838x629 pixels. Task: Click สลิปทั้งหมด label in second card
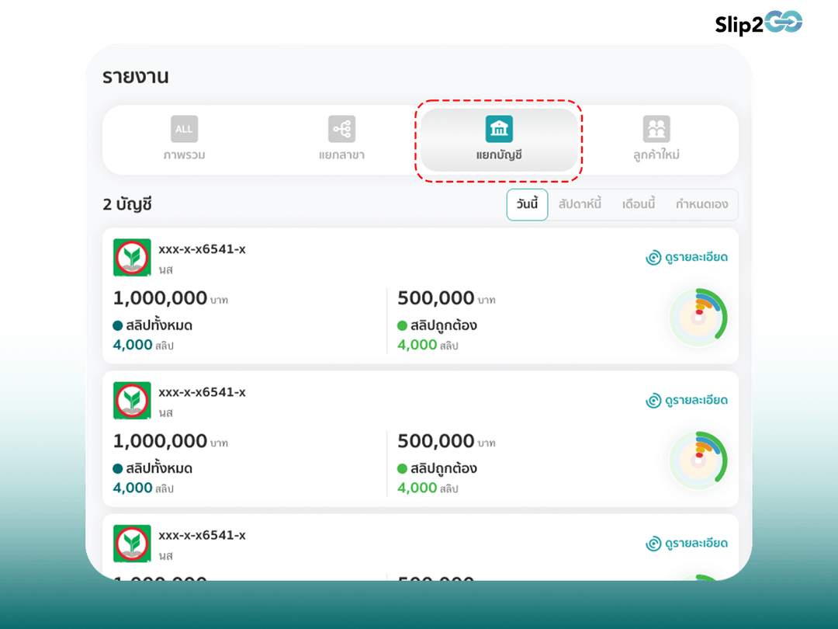159,468
